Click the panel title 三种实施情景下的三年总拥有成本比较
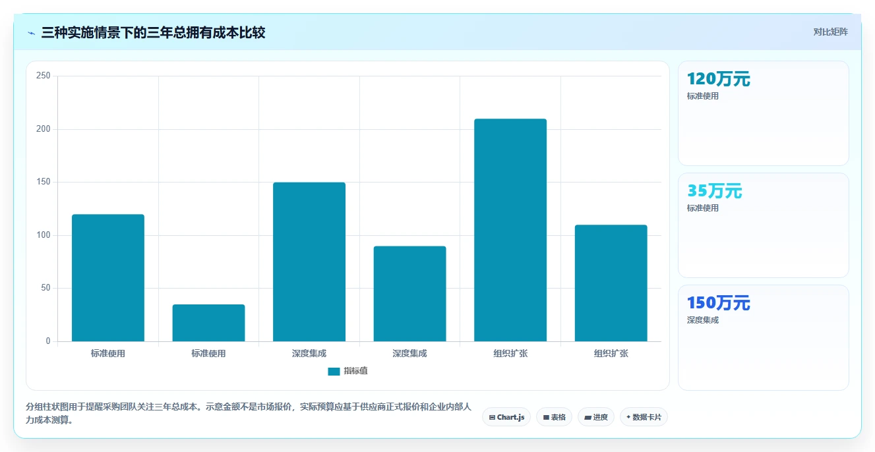Viewport: 875px width, 452px height. pyautogui.click(x=153, y=32)
